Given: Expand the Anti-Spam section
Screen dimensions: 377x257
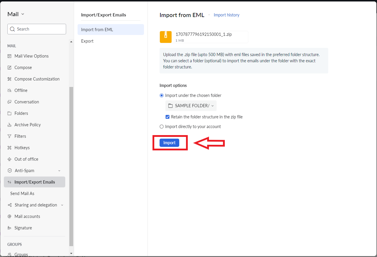Looking at the screenshot, I should (59, 171).
